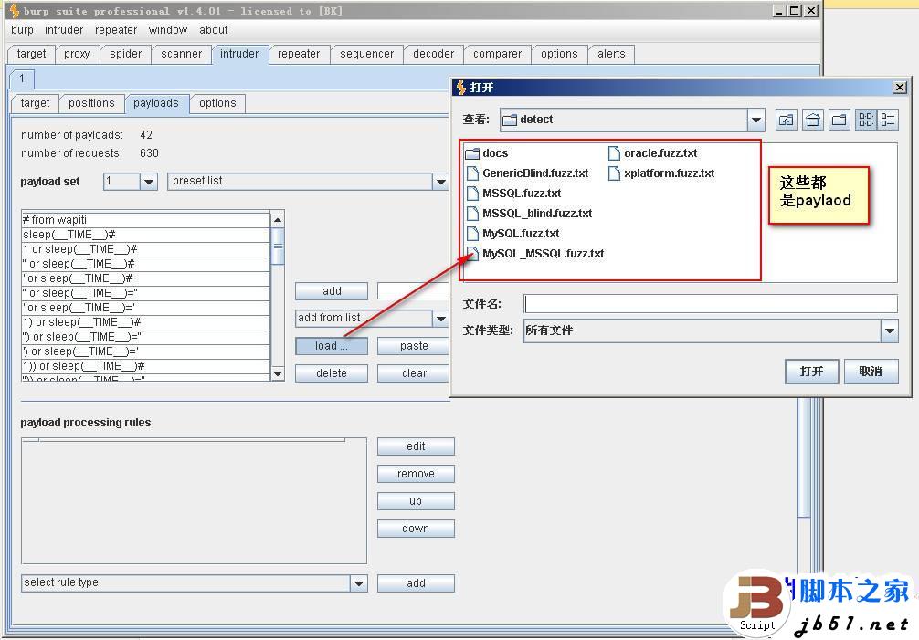Switch to the spider tab
The image size is (919, 640).
tap(125, 54)
